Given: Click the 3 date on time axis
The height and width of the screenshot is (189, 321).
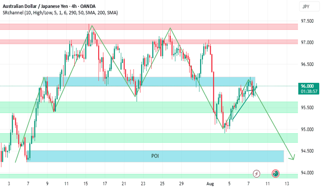Looking at the screenshot, I should [x=9, y=184].
